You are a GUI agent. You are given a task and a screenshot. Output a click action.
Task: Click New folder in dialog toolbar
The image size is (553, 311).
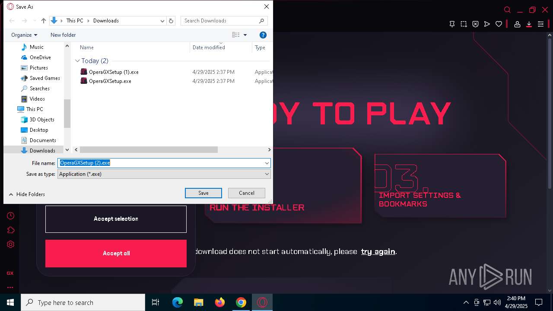pyautogui.click(x=63, y=35)
